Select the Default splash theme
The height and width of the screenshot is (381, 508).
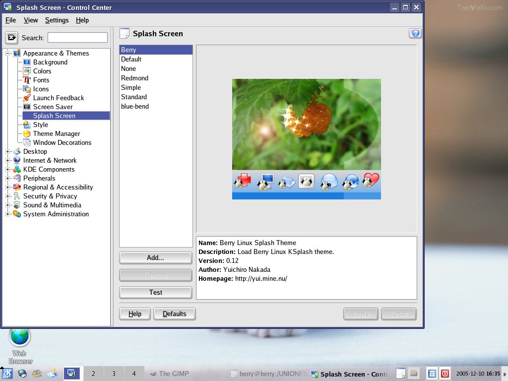156,60
